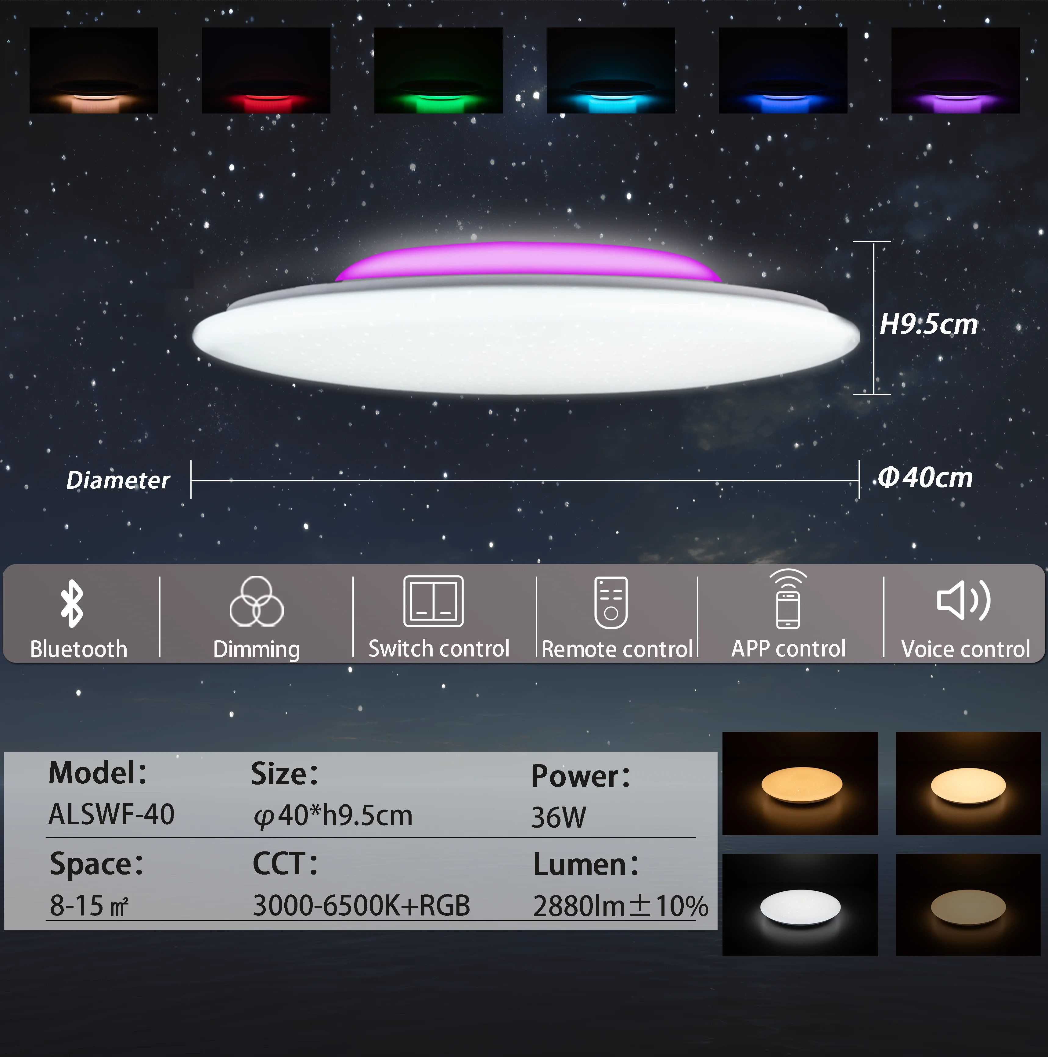Click the Voice control speaker icon
1048x1057 pixels.
964,601
